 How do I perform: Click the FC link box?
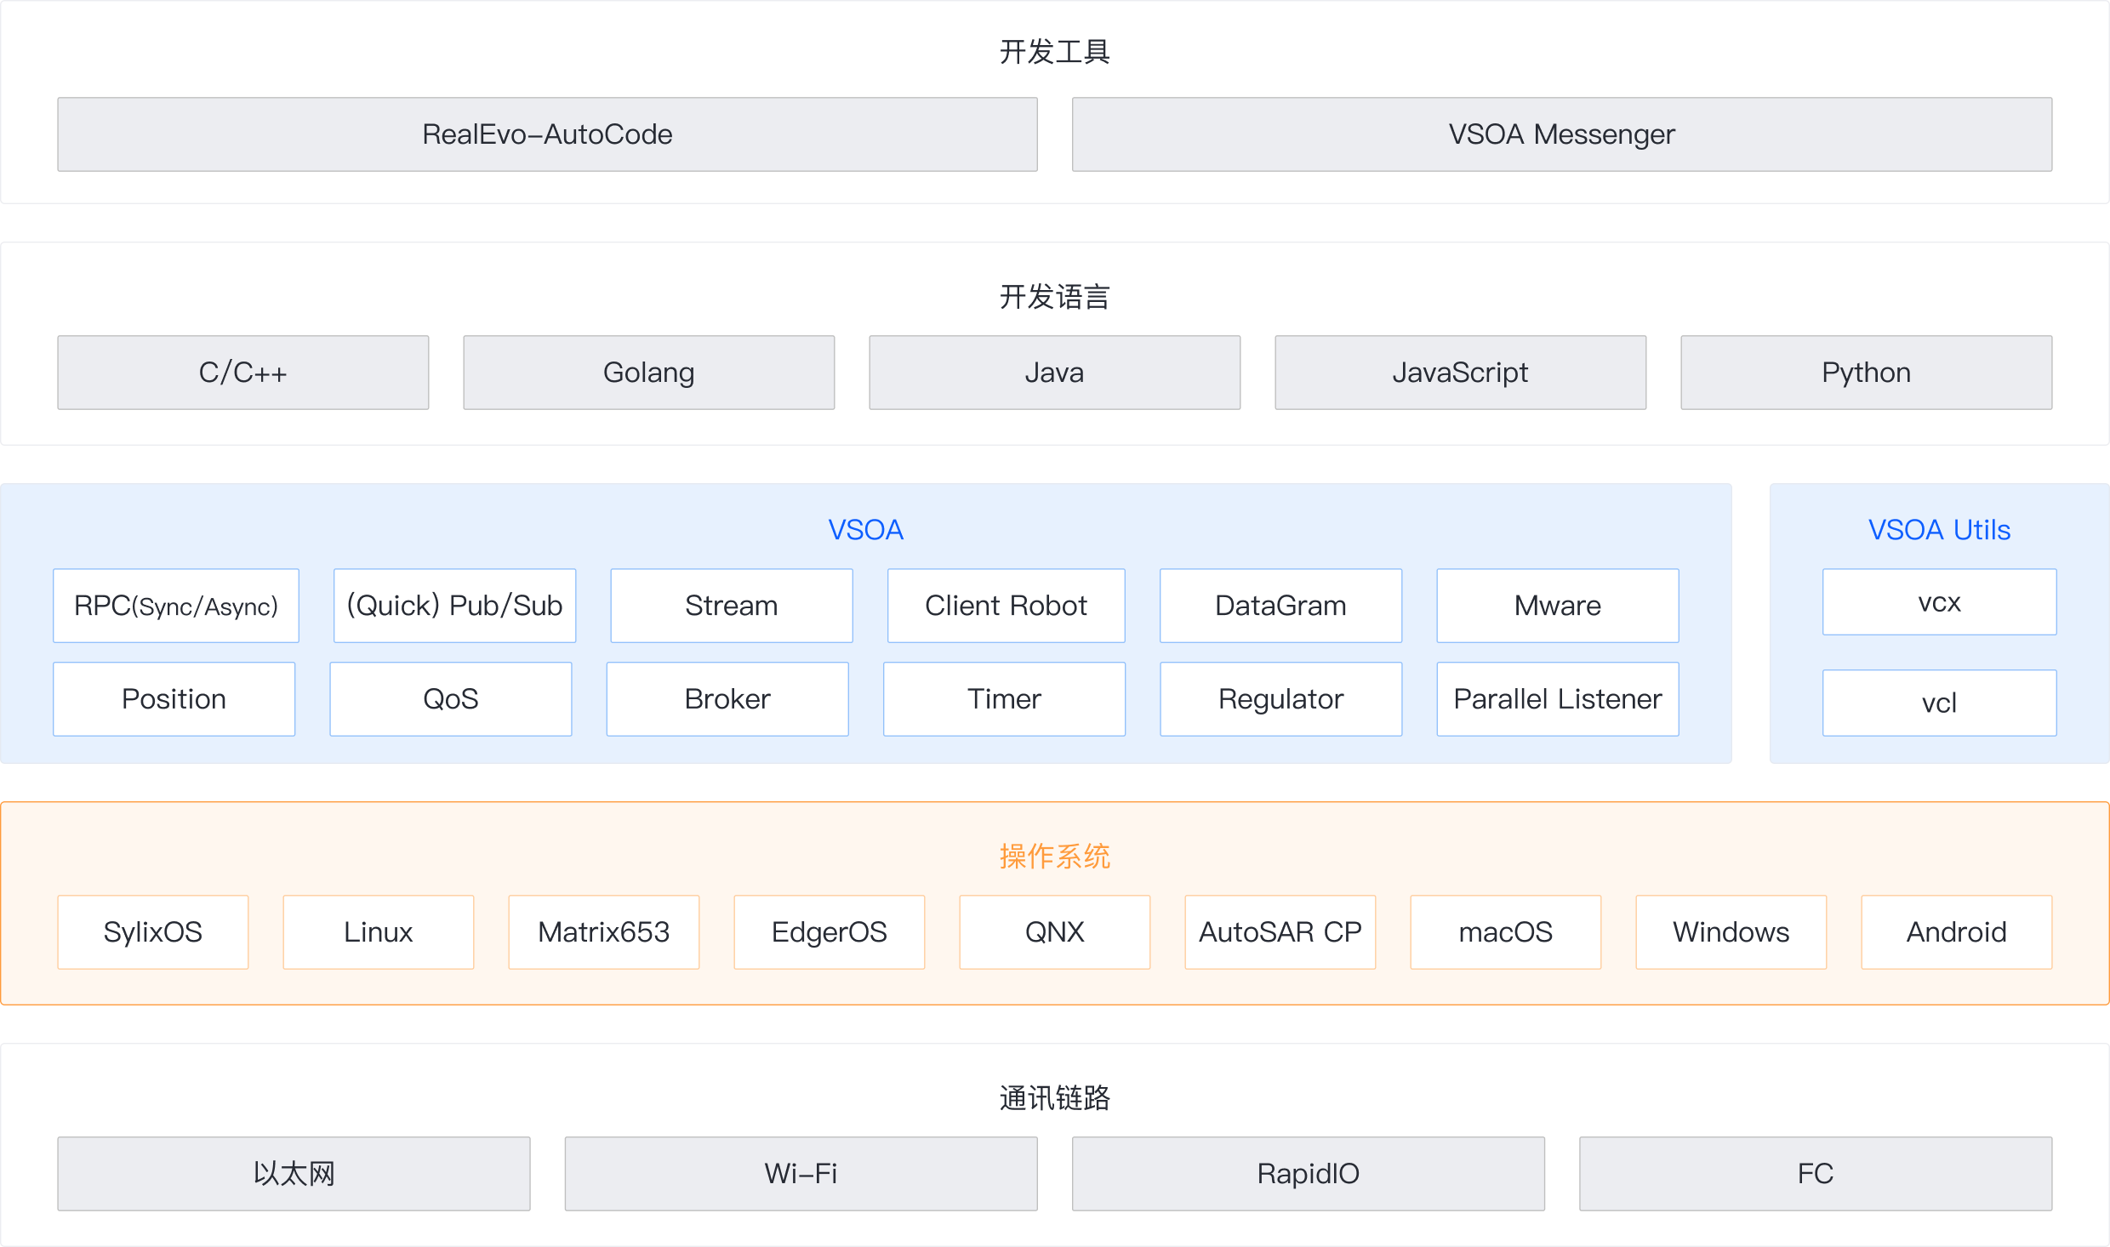click(1816, 1174)
